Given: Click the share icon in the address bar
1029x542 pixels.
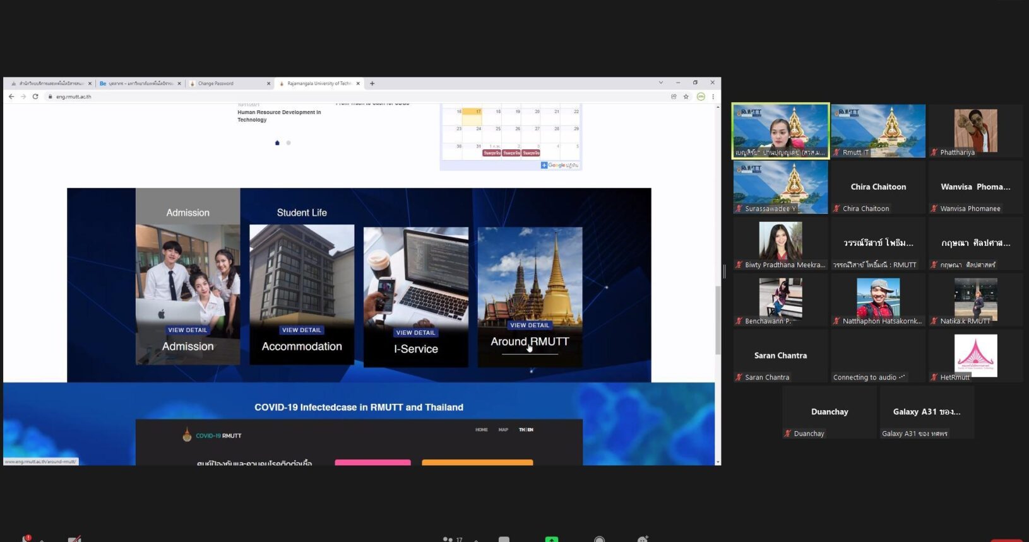Looking at the screenshot, I should (674, 96).
